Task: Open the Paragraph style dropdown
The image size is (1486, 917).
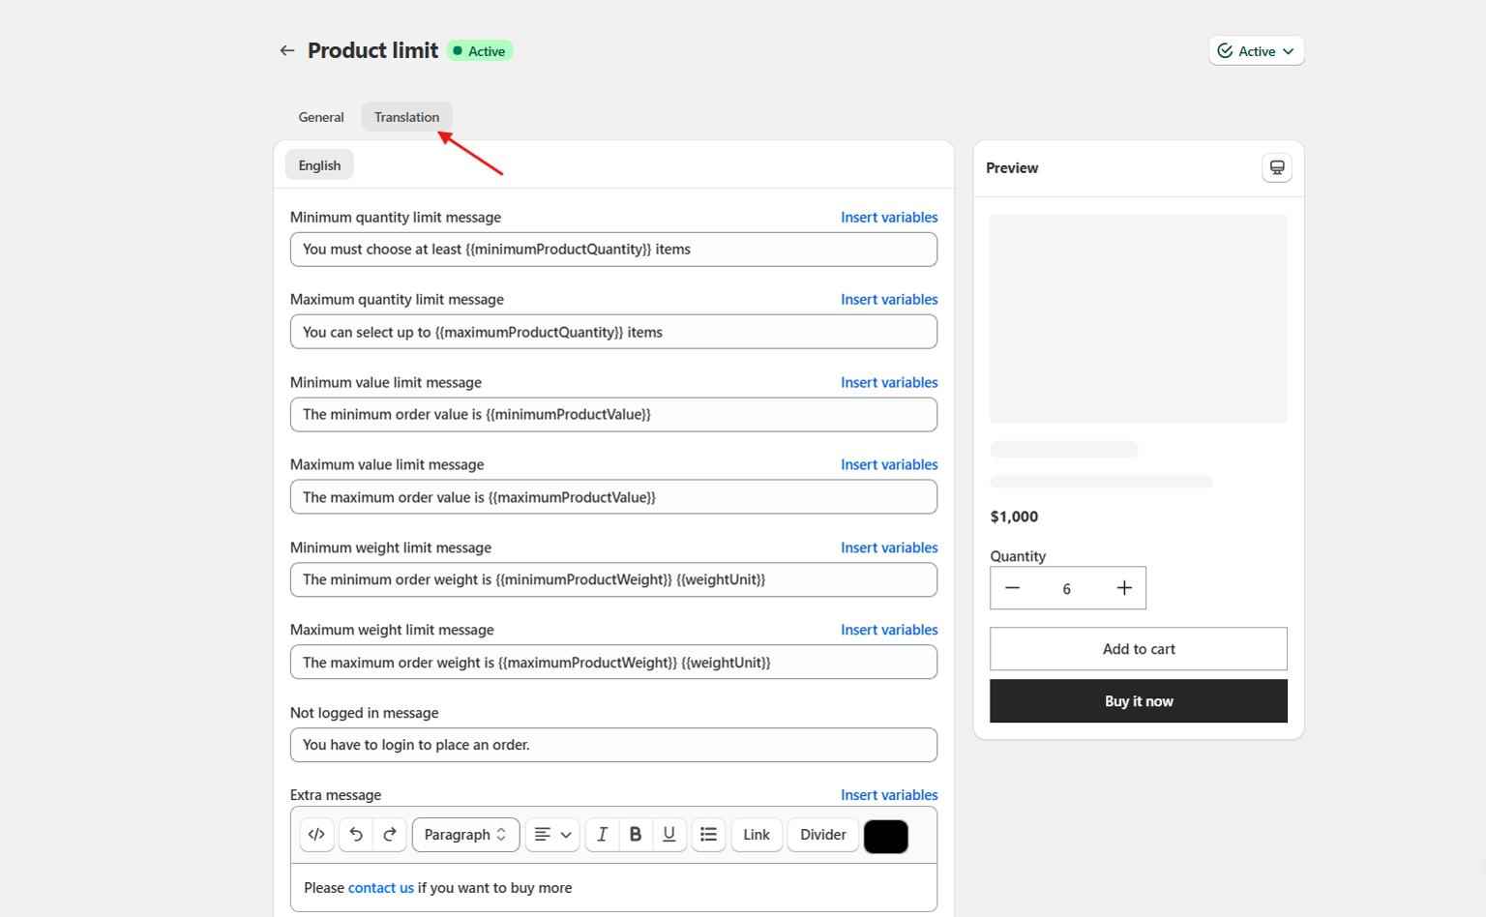Action: pos(465,835)
